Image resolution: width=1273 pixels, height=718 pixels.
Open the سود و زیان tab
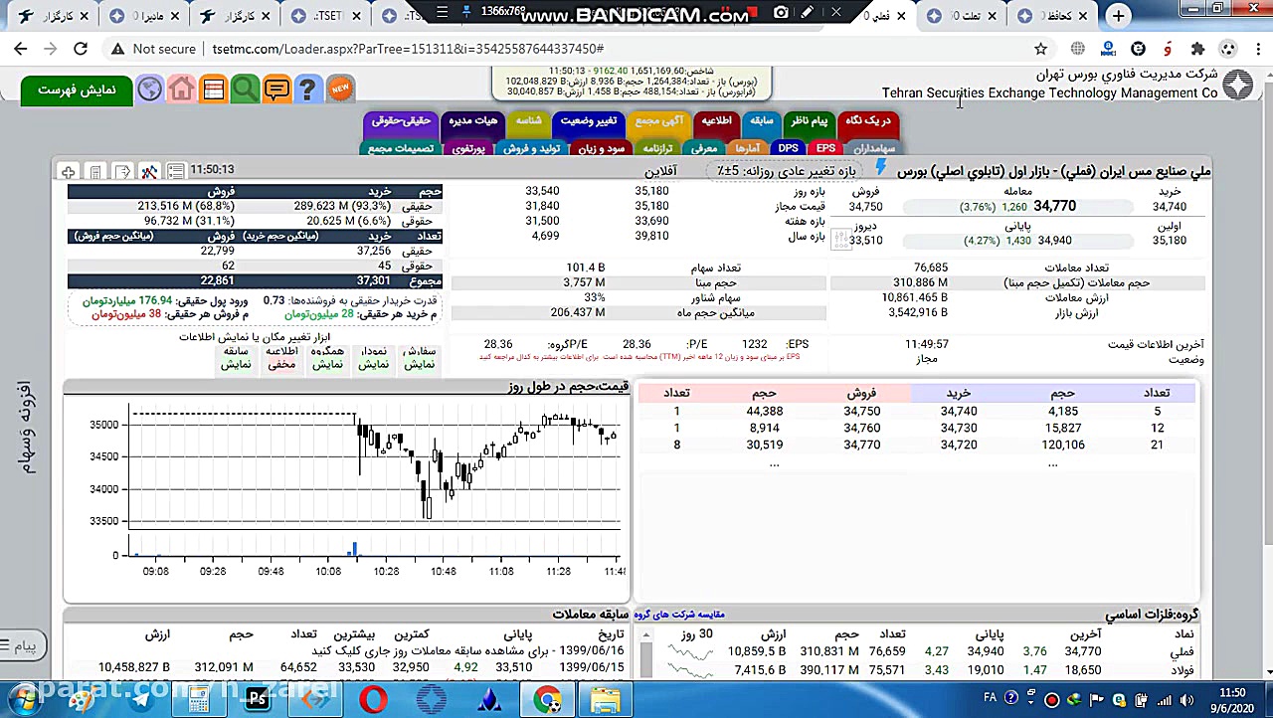click(x=601, y=148)
